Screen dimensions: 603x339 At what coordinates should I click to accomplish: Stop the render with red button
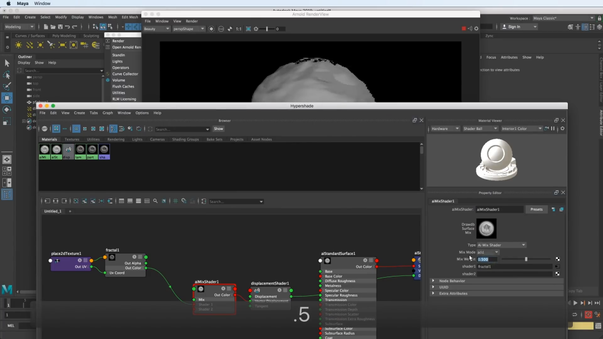pyautogui.click(x=464, y=28)
